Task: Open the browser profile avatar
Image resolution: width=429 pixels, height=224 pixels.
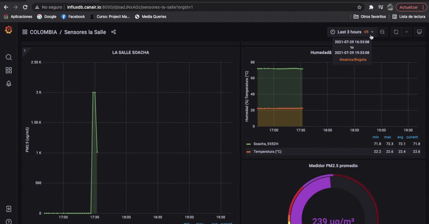Action: pyautogui.click(x=390, y=7)
